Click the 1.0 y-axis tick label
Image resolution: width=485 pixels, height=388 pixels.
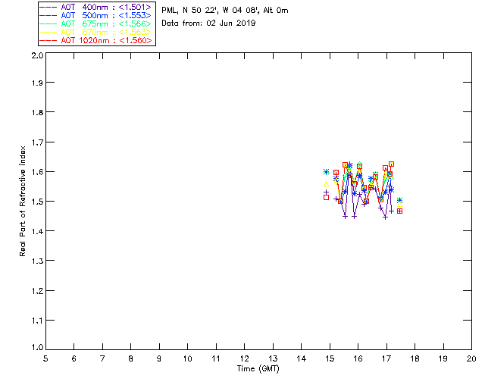(37, 348)
